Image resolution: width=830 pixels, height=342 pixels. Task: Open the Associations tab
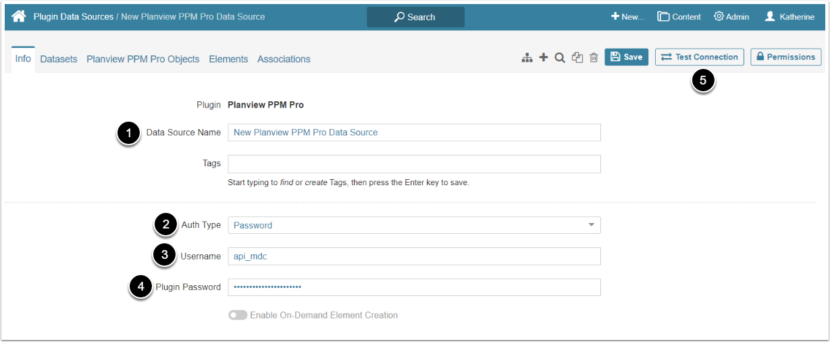tap(284, 59)
